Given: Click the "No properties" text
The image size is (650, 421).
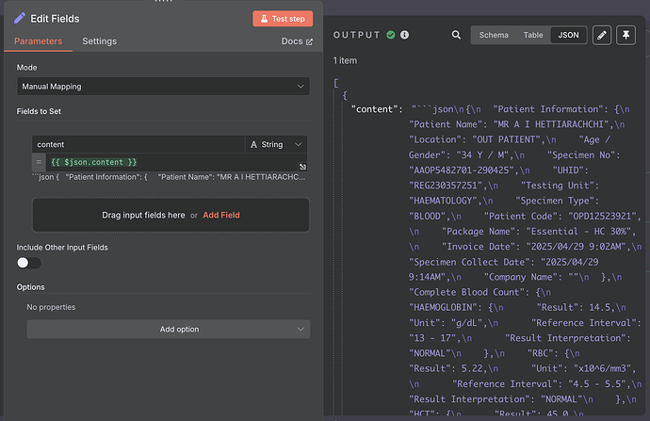Looking at the screenshot, I should coord(51,307).
